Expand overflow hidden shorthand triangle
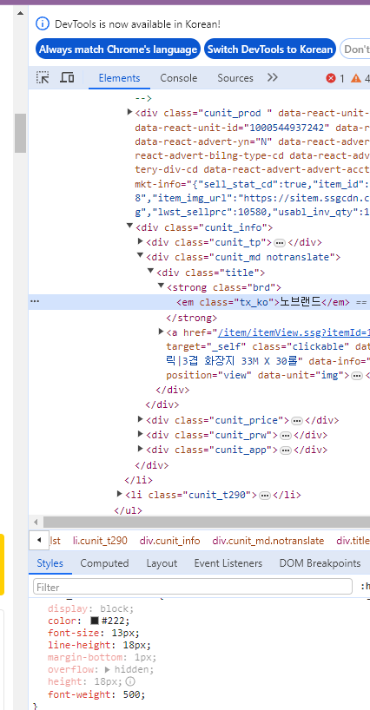This screenshot has width=370, height=710. tap(108, 669)
